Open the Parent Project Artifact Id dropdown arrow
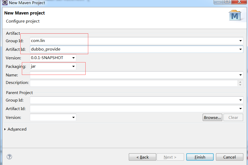248x165 pixels. pos(240,109)
